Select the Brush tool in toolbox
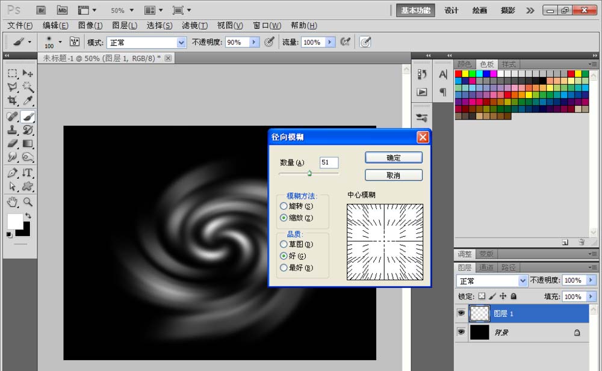Image resolution: width=602 pixels, height=371 pixels. click(28, 116)
